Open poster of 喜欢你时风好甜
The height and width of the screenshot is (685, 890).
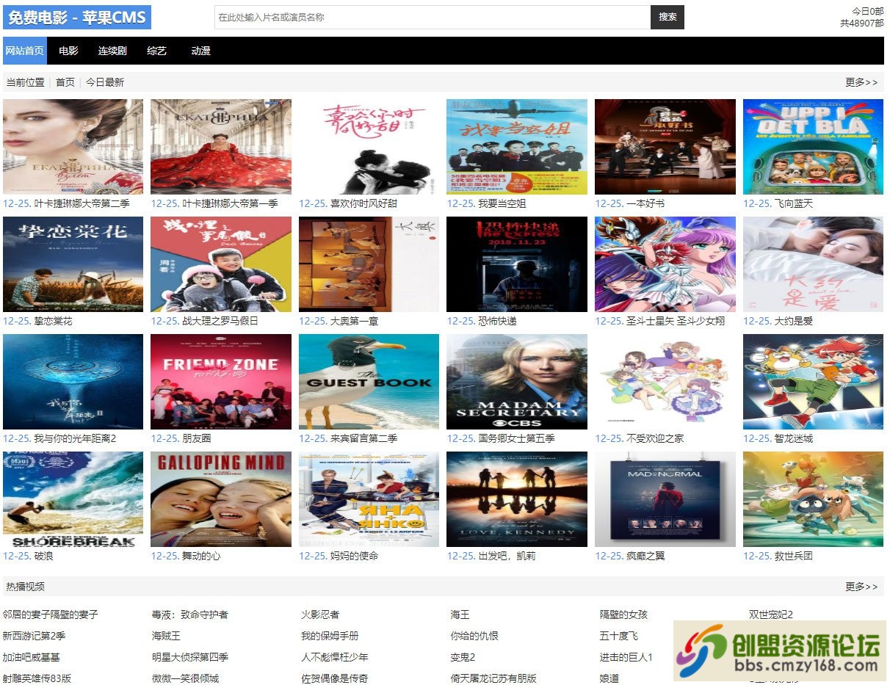pos(369,147)
